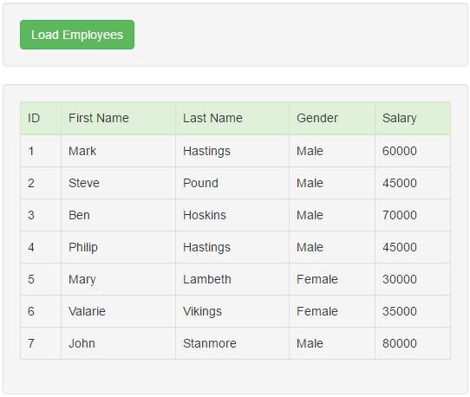The image size is (470, 397).
Task: Click the Load Employees button
Action: (77, 35)
